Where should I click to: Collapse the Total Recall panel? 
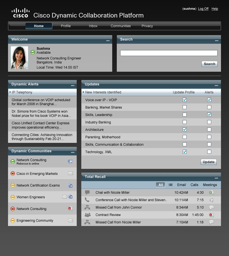point(216,178)
